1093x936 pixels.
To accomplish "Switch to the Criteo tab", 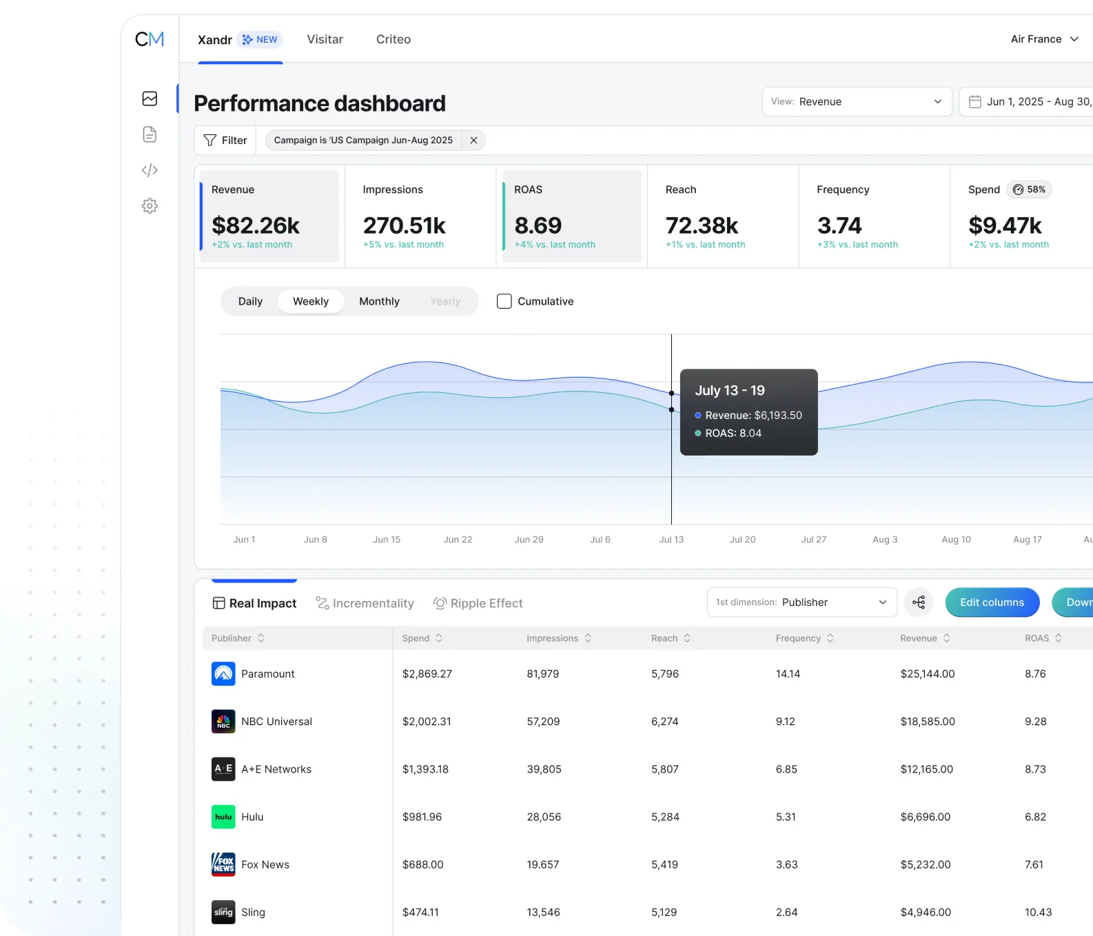I will click(393, 39).
